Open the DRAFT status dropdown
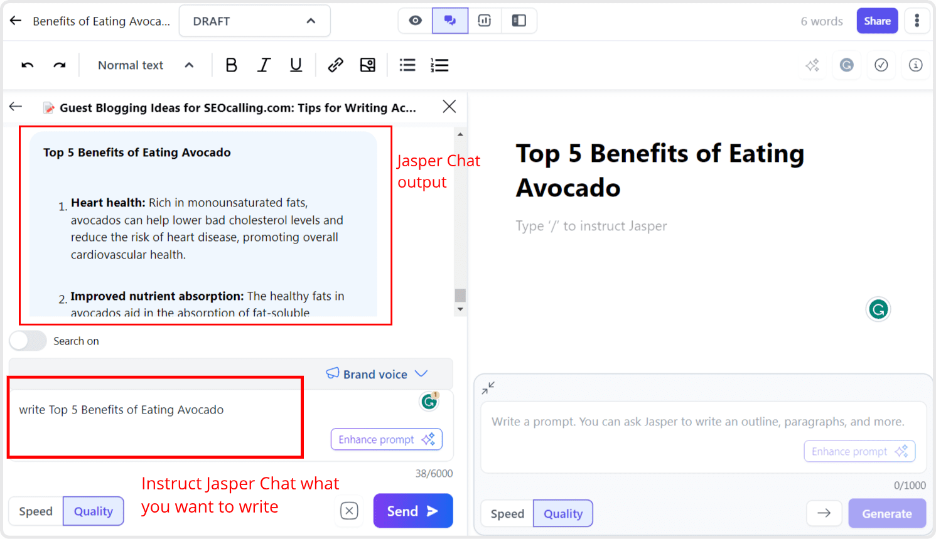Screen dimensions: 936x539 tap(254, 20)
